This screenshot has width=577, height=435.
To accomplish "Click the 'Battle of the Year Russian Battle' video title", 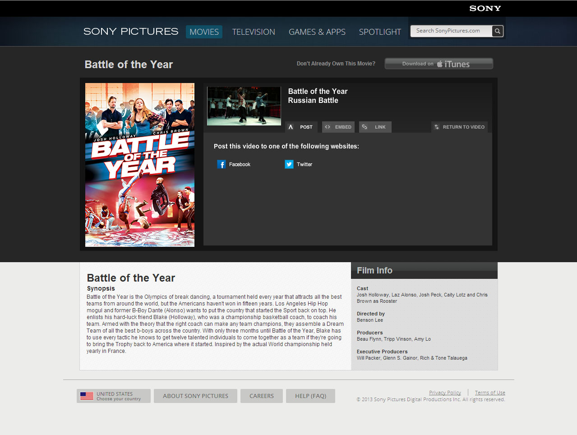I will tap(318, 96).
